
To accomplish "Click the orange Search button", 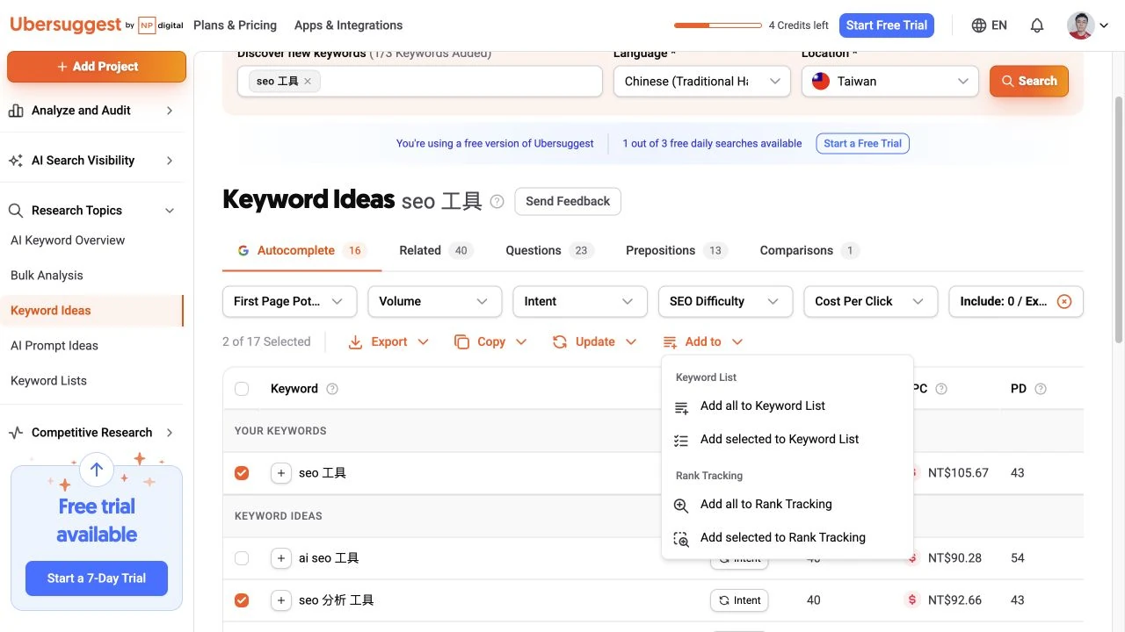I will coord(1029,82).
